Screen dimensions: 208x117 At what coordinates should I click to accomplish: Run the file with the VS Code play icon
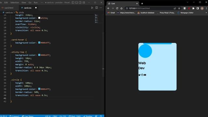[92, 8]
